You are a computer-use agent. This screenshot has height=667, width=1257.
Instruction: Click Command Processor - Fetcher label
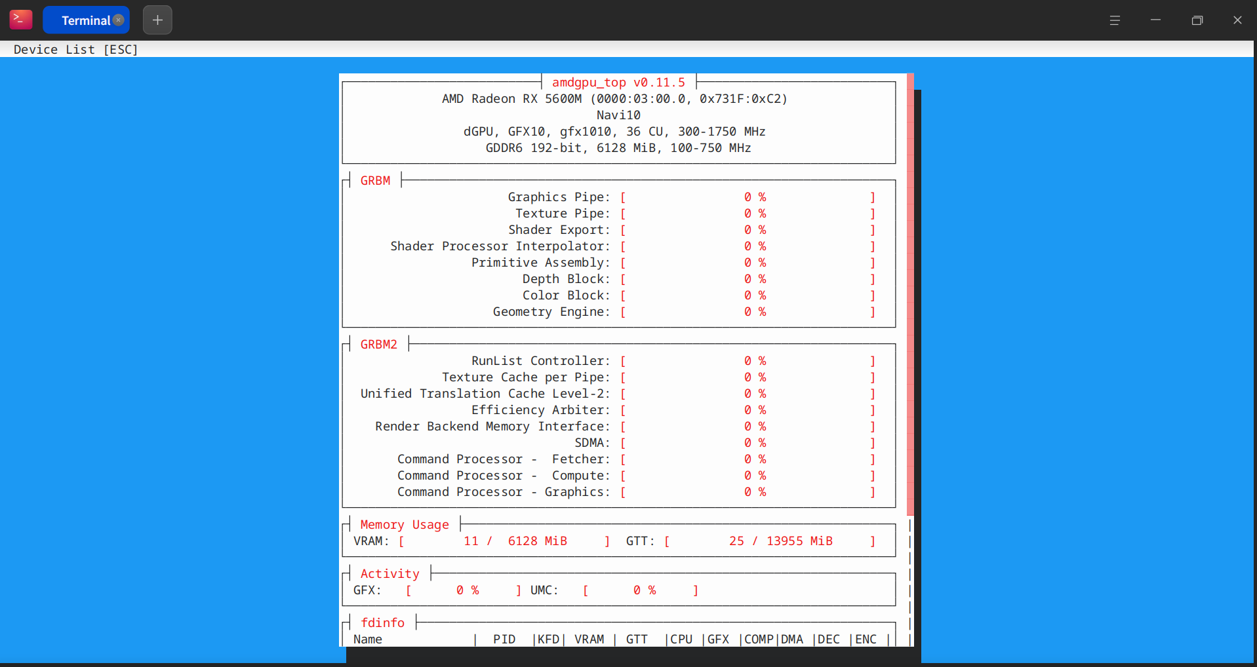[504, 459]
